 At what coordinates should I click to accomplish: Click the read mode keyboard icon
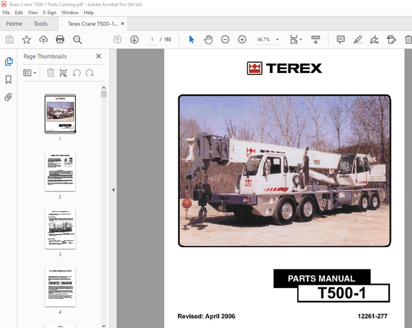point(316,40)
